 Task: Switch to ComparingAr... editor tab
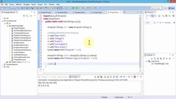(x=97, y=12)
